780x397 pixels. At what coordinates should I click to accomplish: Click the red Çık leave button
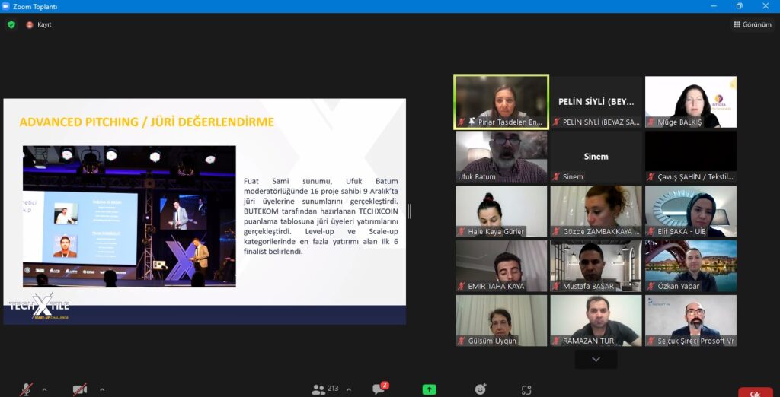pyautogui.click(x=755, y=392)
